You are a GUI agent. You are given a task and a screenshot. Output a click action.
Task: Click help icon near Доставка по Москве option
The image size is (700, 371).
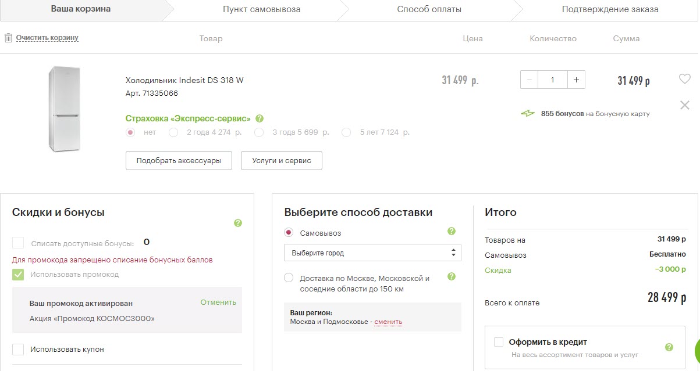(451, 276)
